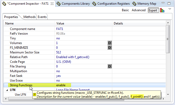
Task: Click the Fast Seek value field
Action: tap(83, 76)
